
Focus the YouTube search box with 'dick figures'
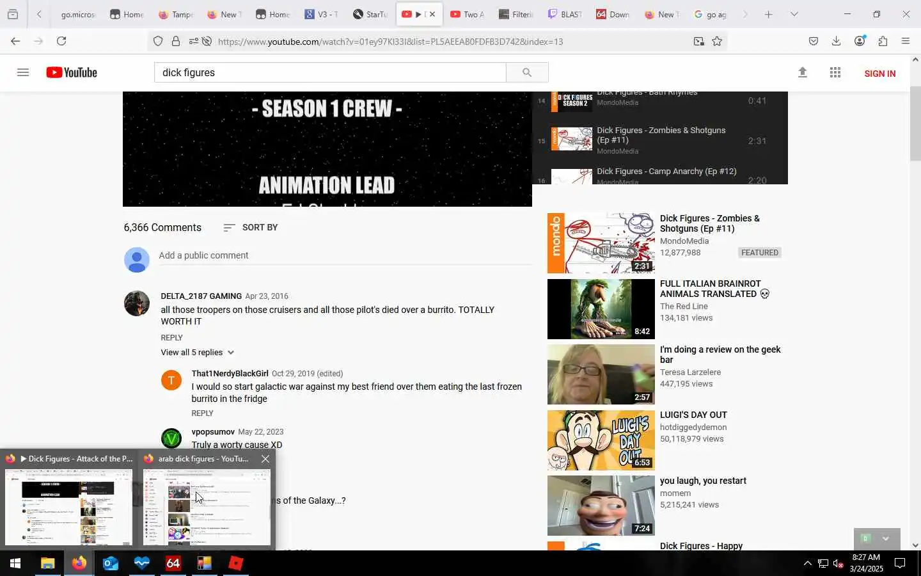(330, 72)
